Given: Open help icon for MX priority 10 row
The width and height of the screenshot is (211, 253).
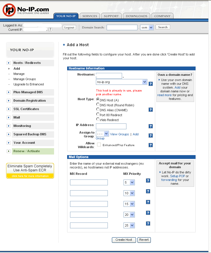Looking at the screenshot, I should click(x=148, y=191).
